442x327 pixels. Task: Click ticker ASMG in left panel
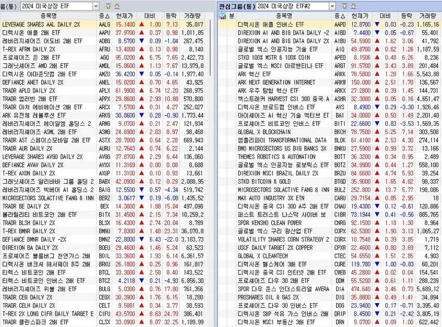coord(105,132)
